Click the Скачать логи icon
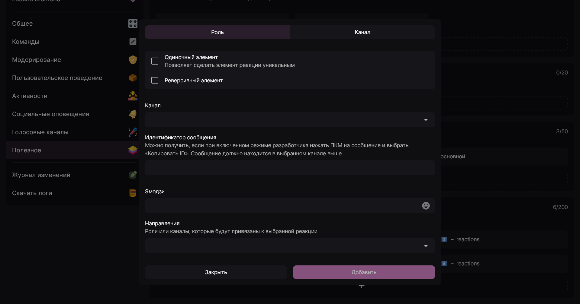This screenshot has height=304, width=580. pyautogui.click(x=133, y=193)
